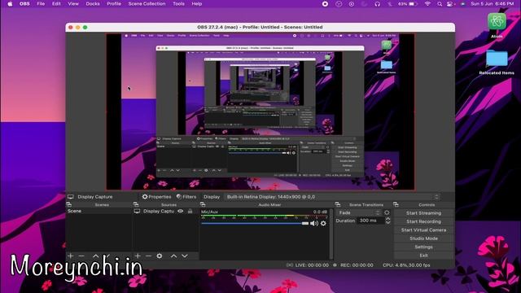Click Start Virtual Camera button
Screen dimensions: 521x293
tap(423, 230)
